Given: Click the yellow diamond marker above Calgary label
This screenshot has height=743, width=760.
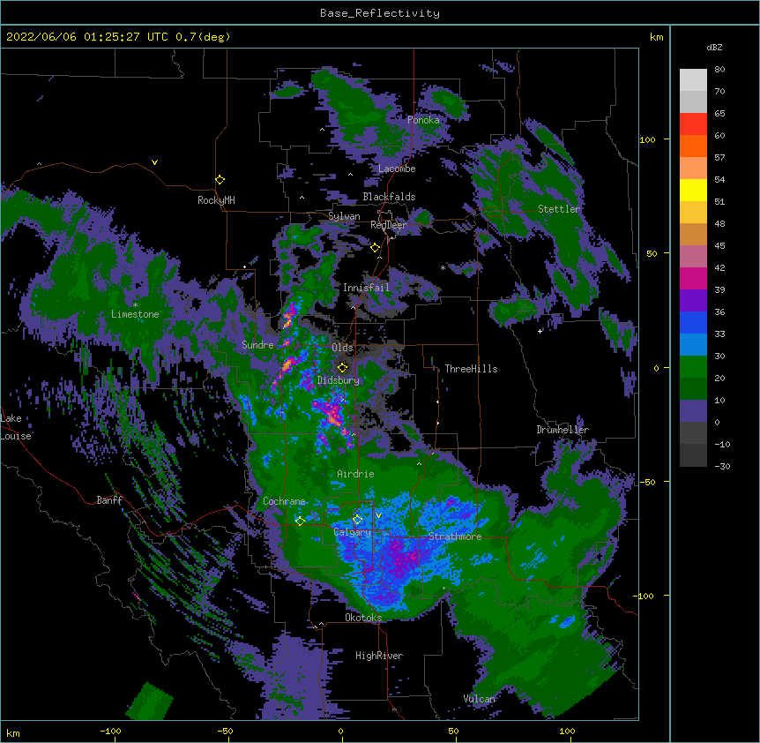Looking at the screenshot, I should (357, 520).
